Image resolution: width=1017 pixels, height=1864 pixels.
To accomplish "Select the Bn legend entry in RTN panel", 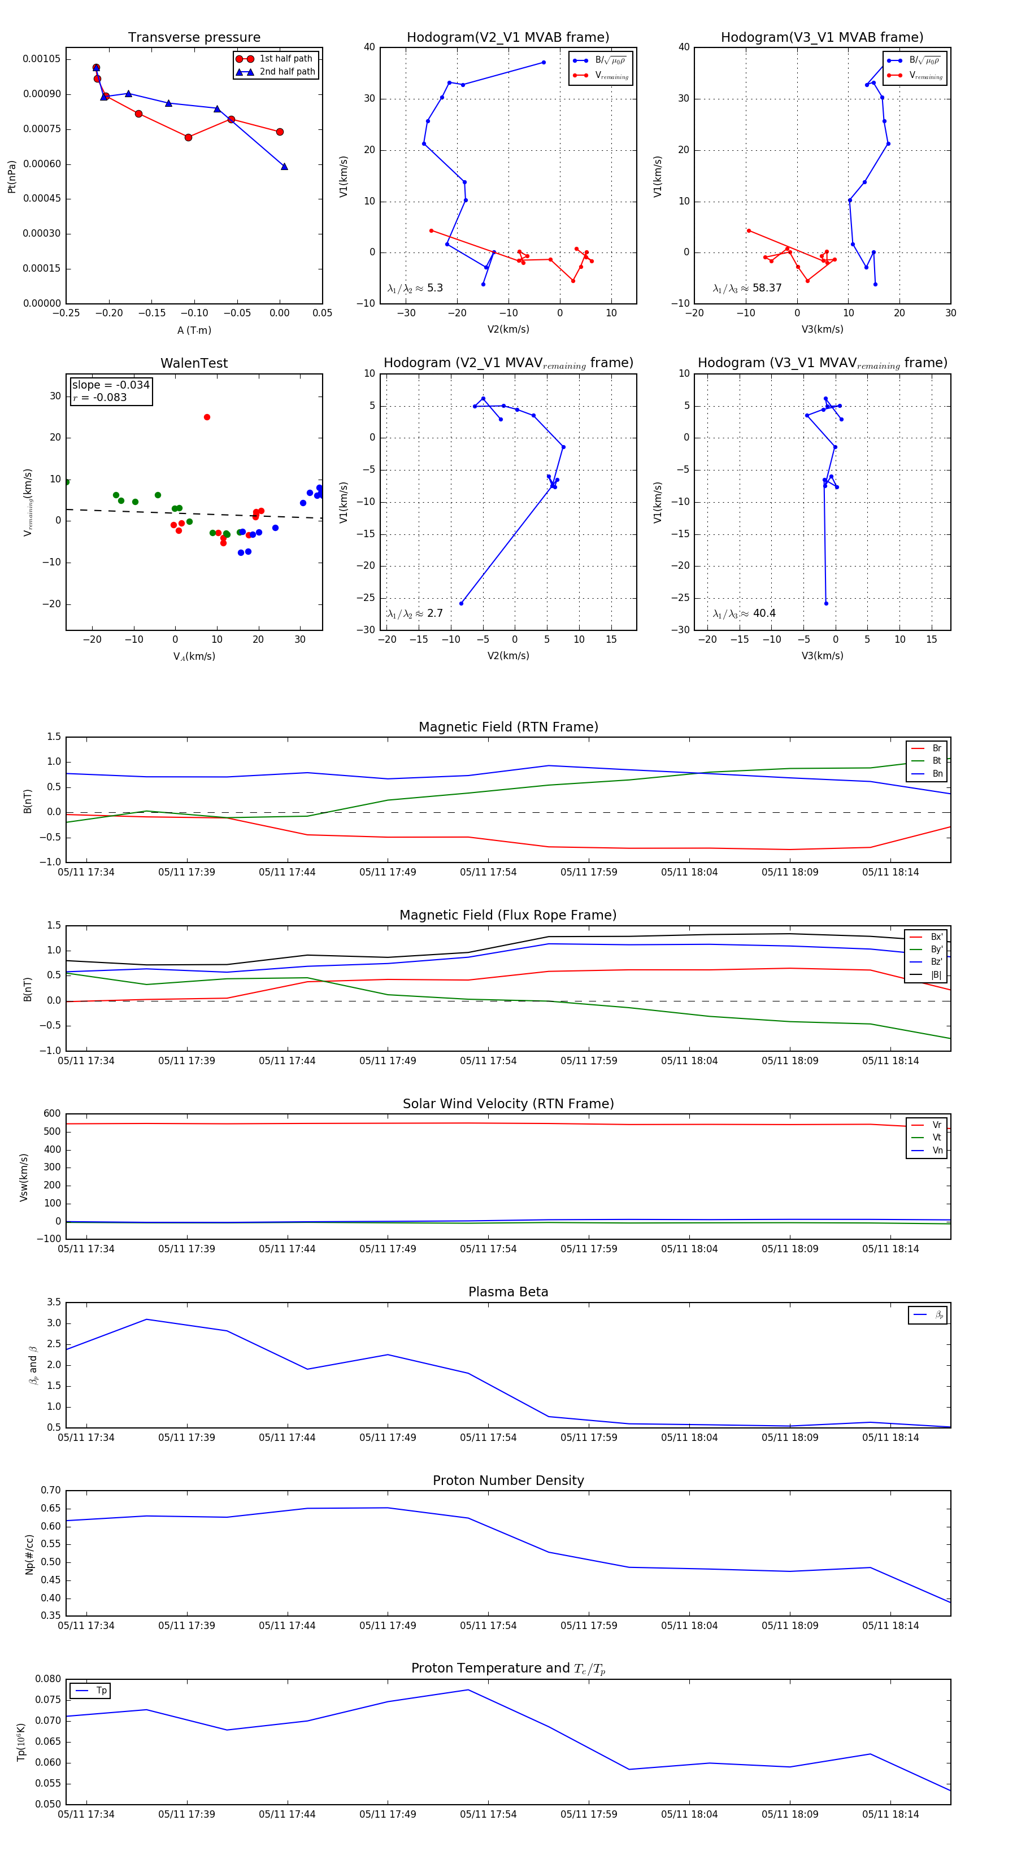I will coord(927,774).
